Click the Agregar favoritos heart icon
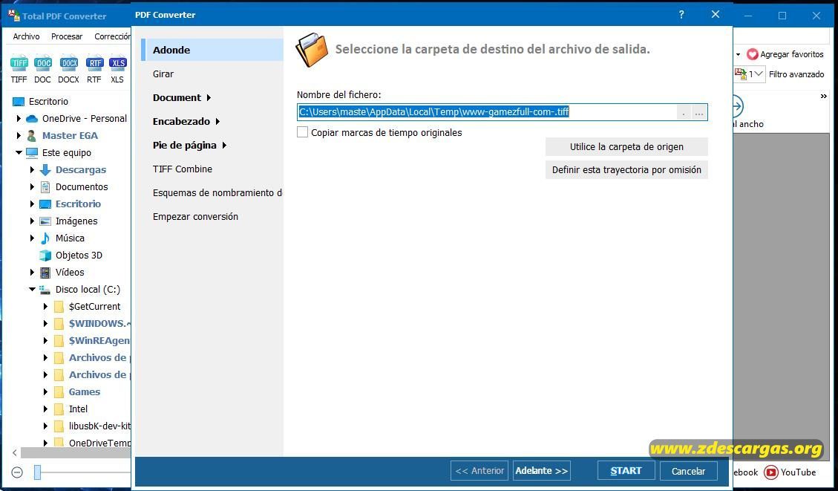 (x=752, y=54)
